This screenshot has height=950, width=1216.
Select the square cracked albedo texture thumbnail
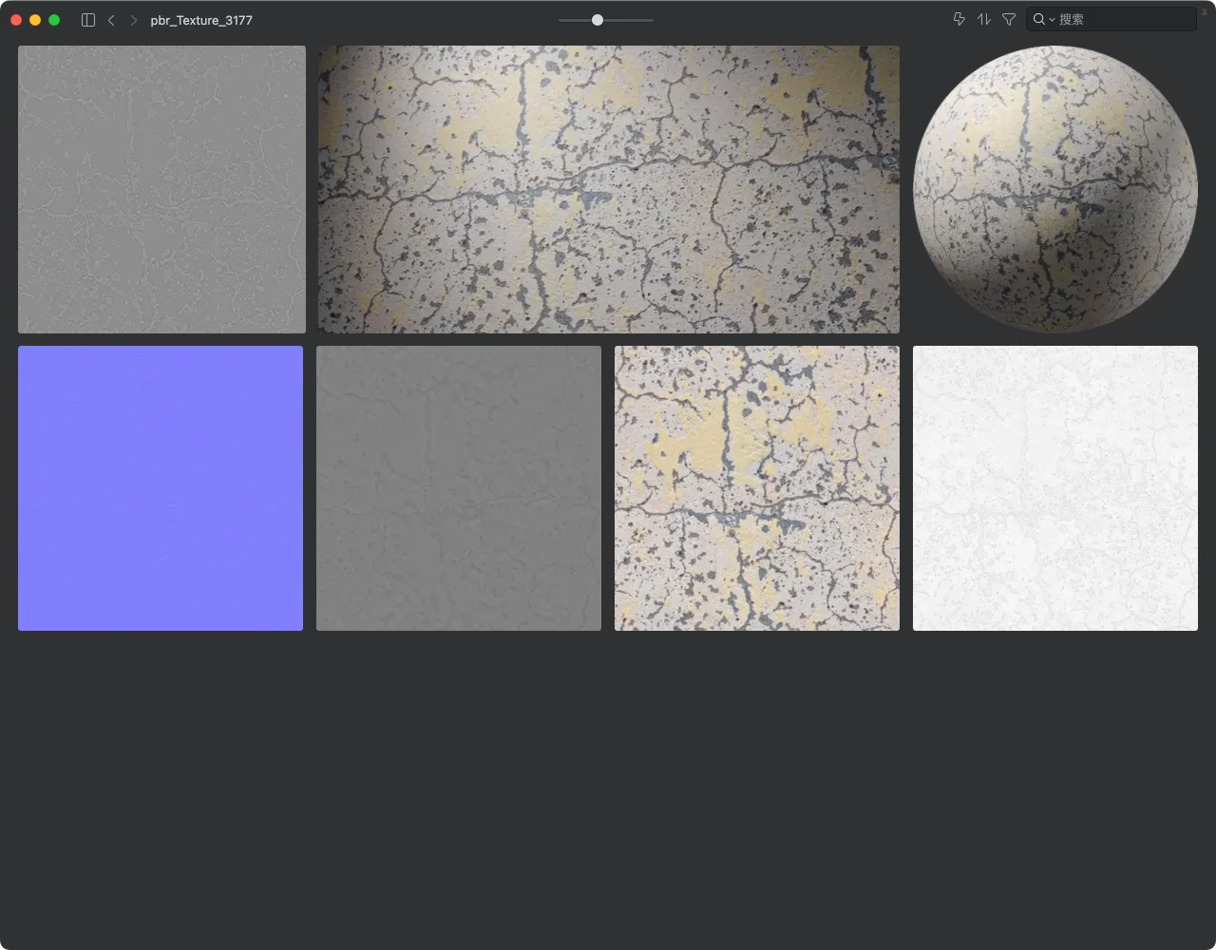[x=757, y=488]
